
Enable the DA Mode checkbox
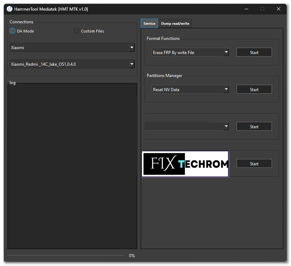(12, 31)
